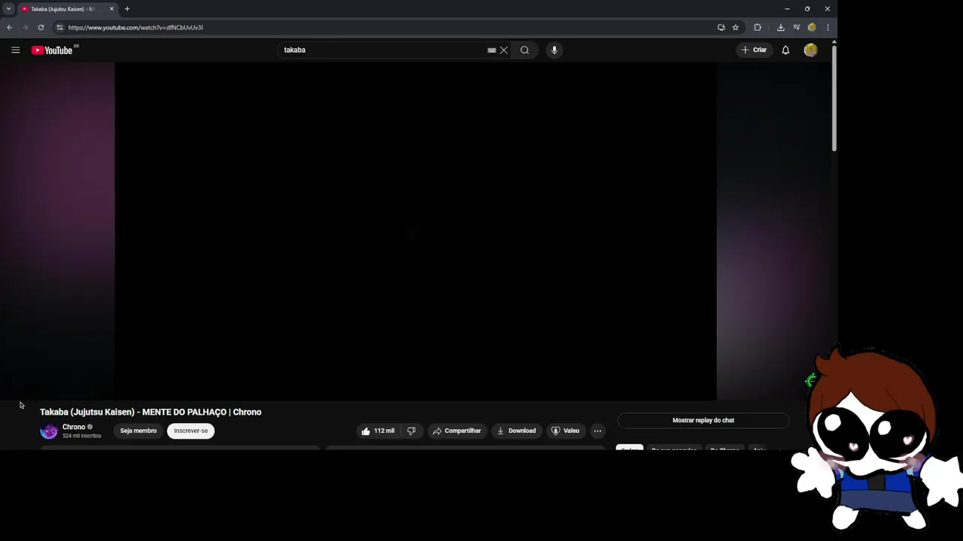Image resolution: width=963 pixels, height=541 pixels.
Task: Click the "524 mil inscritos" subscriber count
Action: click(82, 436)
